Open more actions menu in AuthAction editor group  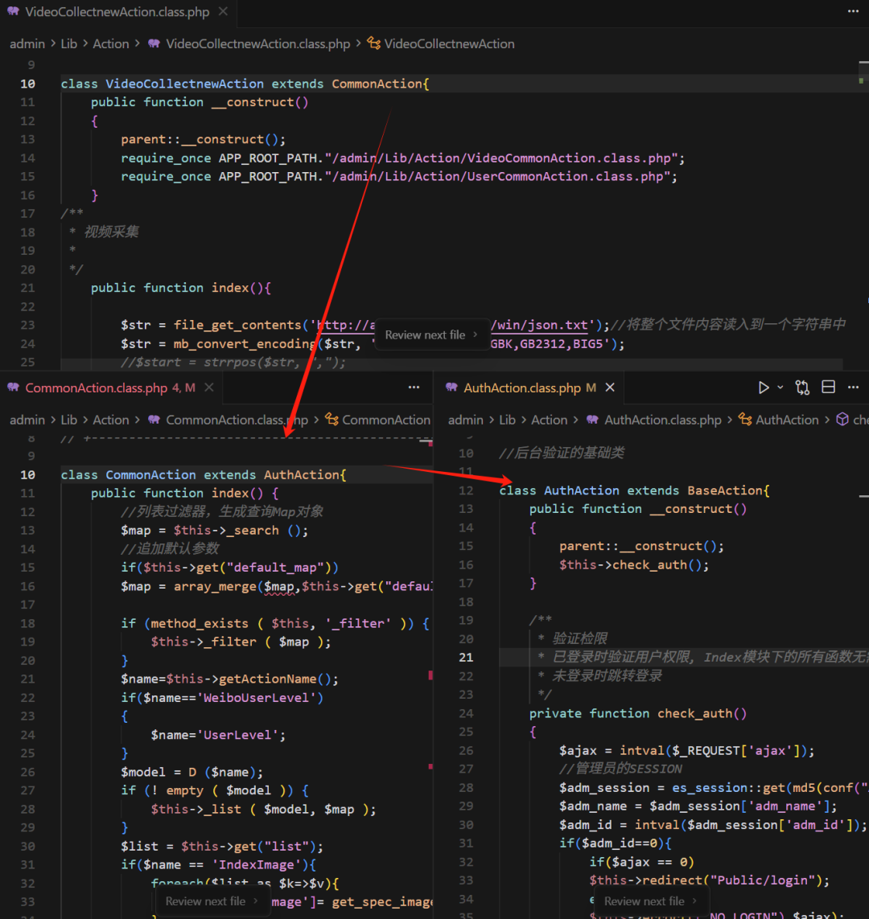pos(853,388)
